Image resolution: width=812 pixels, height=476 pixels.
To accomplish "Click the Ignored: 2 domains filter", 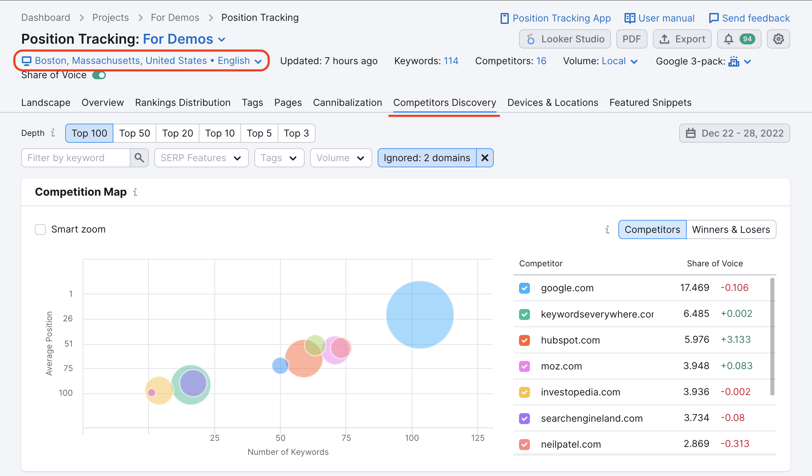I will [427, 157].
